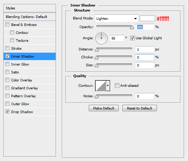188x161 pixels.
Task: Select the Stroke label row
Action: pyautogui.click(x=30, y=48)
